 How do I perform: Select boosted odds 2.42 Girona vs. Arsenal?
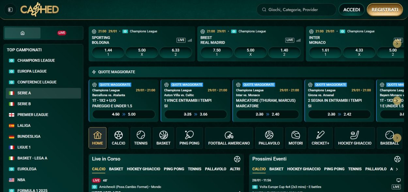(x=339, y=114)
